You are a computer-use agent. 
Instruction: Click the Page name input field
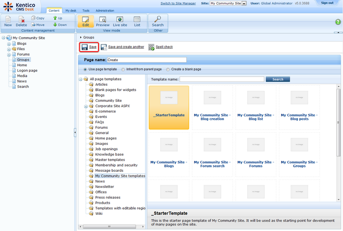[x=147, y=60]
